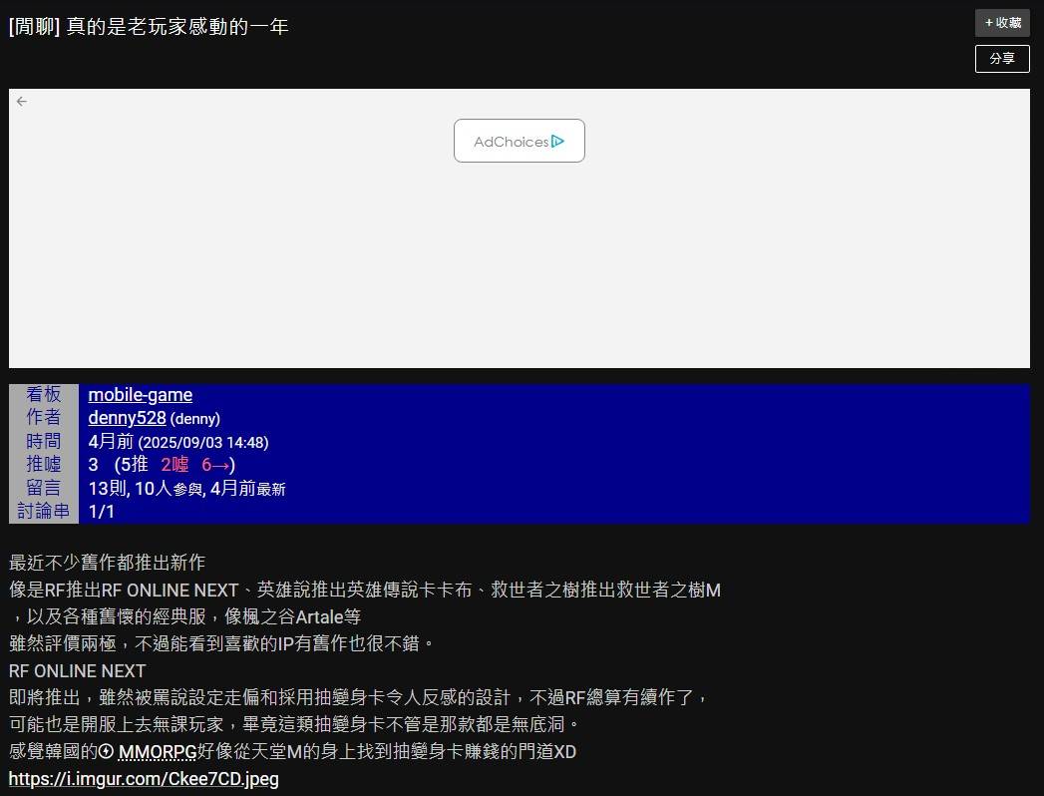Viewport: 1044px width, 796px height.
Task: Click the 推噓 header label
Action: pyautogui.click(x=44, y=464)
